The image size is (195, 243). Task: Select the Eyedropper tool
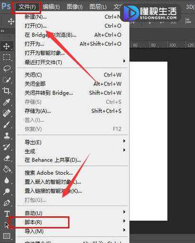point(7,102)
